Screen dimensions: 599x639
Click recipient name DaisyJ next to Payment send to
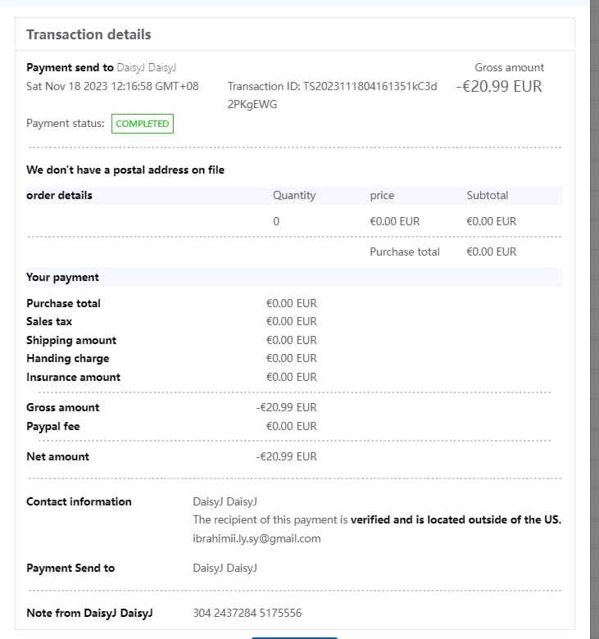tap(147, 67)
